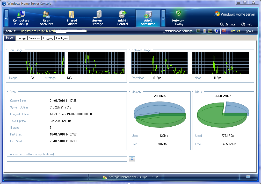This screenshot has height=184, width=261.
Task: Click the Upload network graph
Action: 221,63
